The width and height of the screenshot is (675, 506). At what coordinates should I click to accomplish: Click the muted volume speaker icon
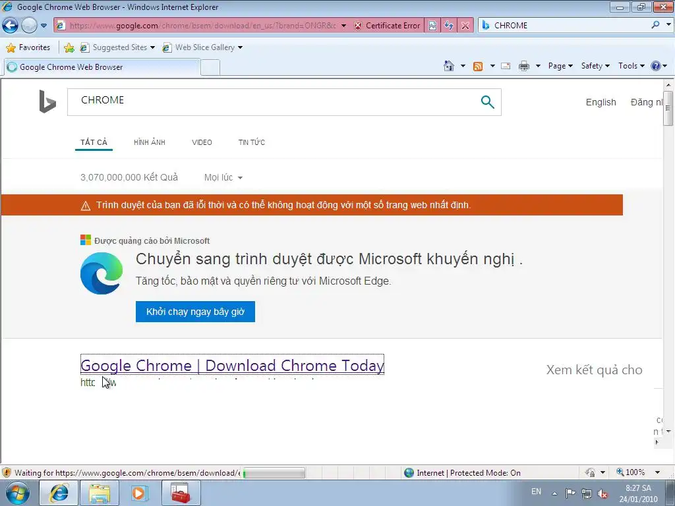tap(602, 493)
